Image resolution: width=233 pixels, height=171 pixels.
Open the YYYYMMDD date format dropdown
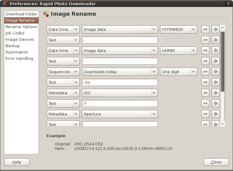[x=179, y=29]
